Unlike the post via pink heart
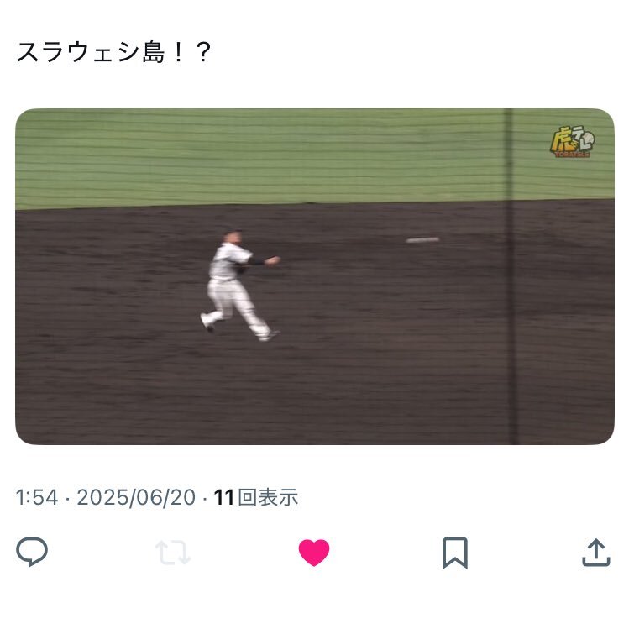This screenshot has width=629, height=629. click(x=314, y=553)
